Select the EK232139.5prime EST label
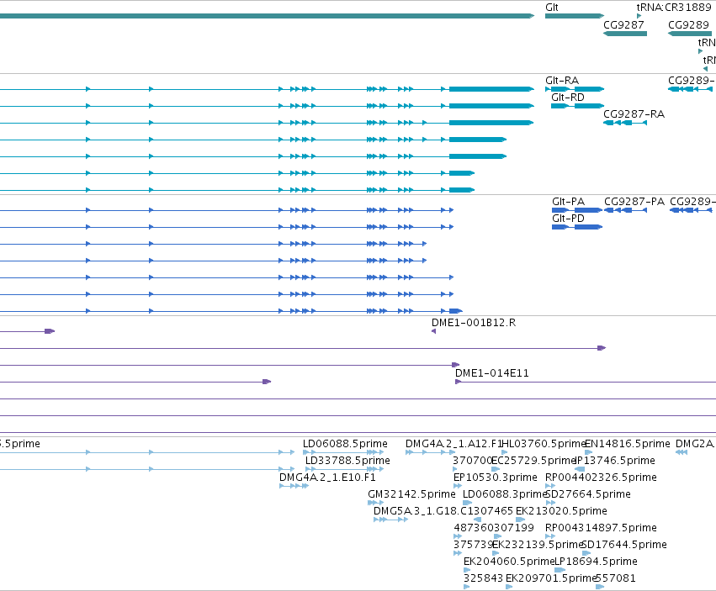 click(538, 545)
